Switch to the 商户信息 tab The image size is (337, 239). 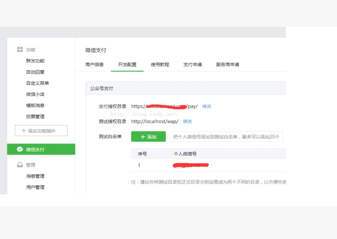click(x=94, y=64)
